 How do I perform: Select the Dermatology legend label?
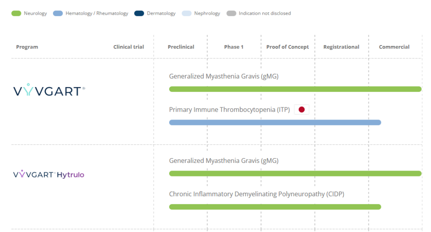(x=161, y=13)
